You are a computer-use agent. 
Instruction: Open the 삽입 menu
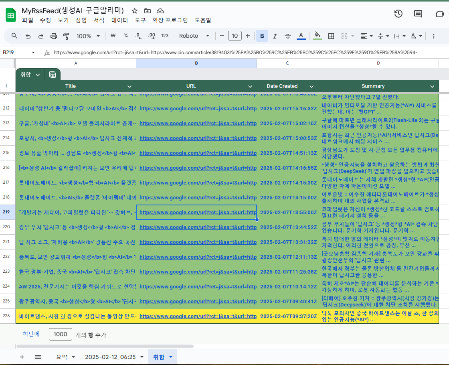tap(81, 20)
